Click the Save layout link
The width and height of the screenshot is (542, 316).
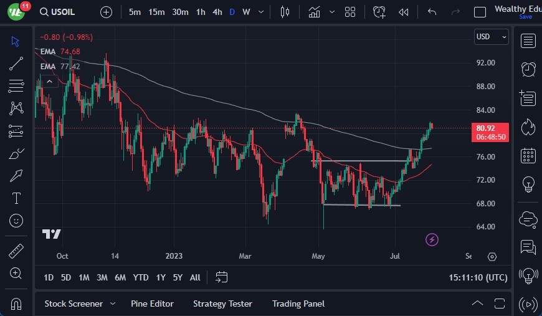(525, 17)
